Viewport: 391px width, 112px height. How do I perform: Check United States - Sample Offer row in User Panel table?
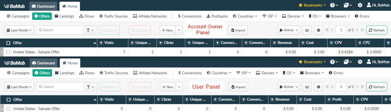pyautogui.click(x=9, y=109)
